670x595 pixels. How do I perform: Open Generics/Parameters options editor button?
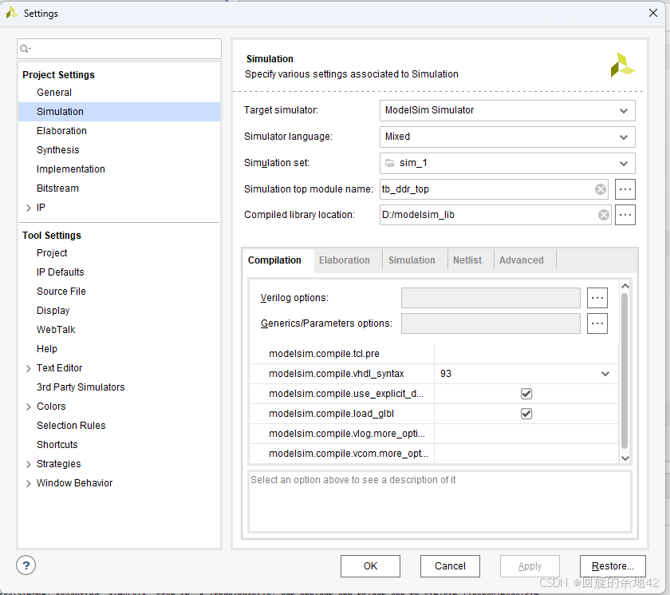point(597,323)
